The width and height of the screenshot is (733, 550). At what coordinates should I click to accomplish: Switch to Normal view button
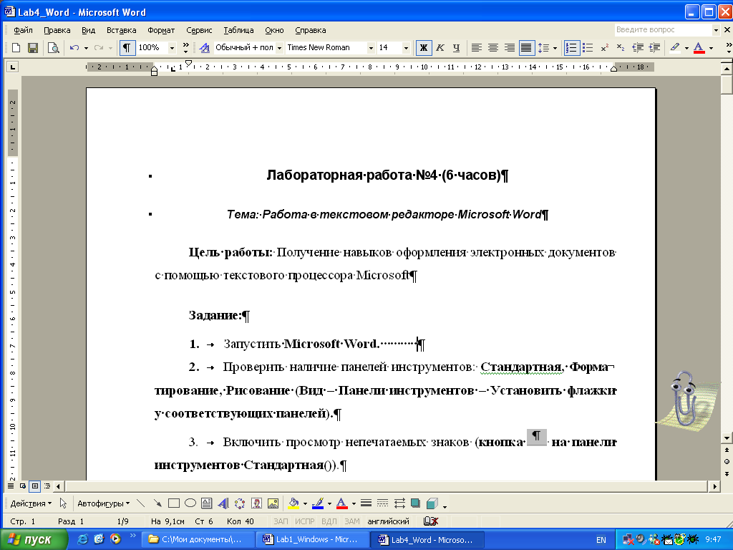click(x=11, y=486)
